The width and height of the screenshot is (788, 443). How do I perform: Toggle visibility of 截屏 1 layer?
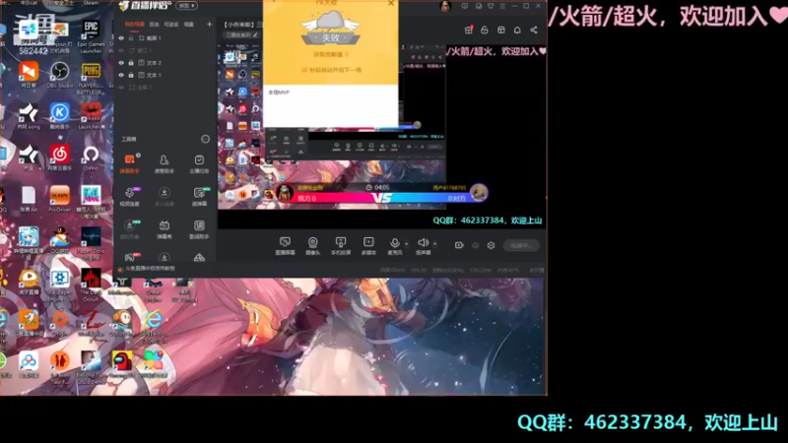tap(121, 38)
